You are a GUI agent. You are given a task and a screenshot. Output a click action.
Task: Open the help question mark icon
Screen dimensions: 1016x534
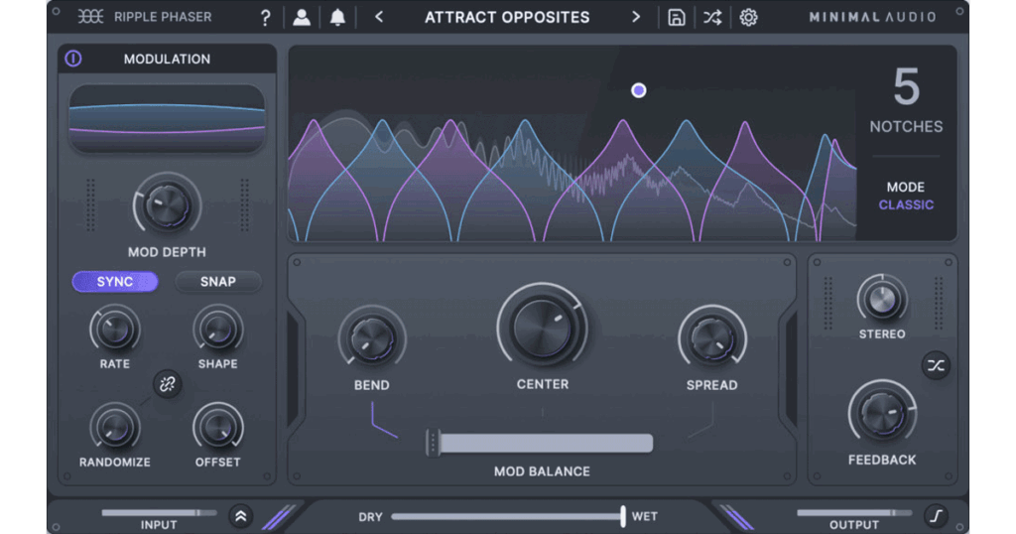pos(266,18)
